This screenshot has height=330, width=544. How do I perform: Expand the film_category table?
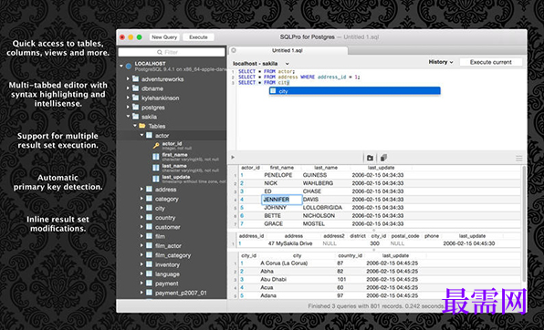tap(141, 254)
